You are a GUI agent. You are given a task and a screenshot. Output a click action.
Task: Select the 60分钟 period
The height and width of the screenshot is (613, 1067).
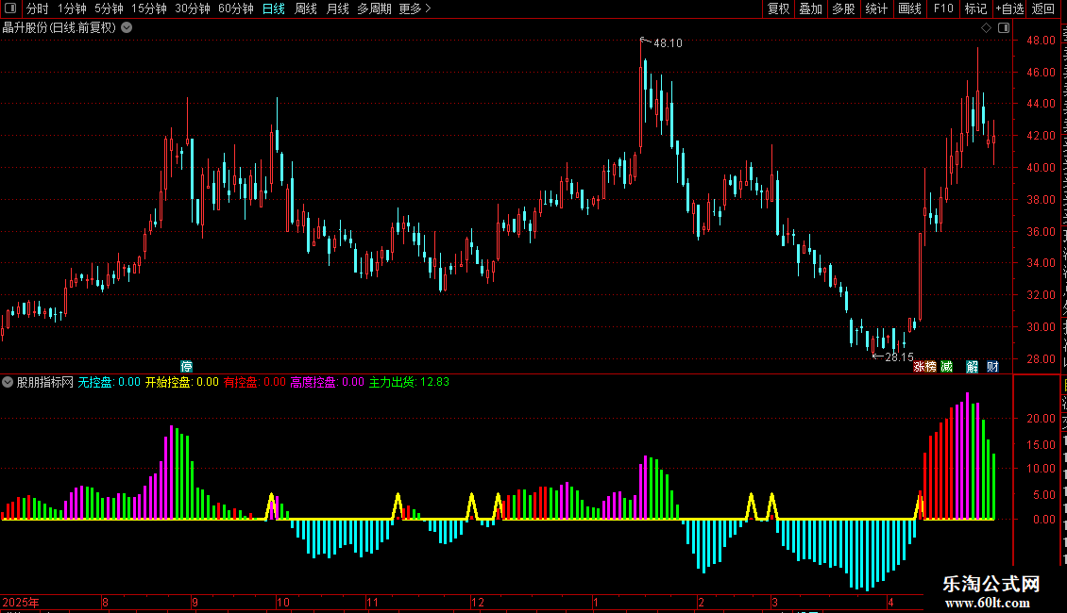[x=235, y=8]
